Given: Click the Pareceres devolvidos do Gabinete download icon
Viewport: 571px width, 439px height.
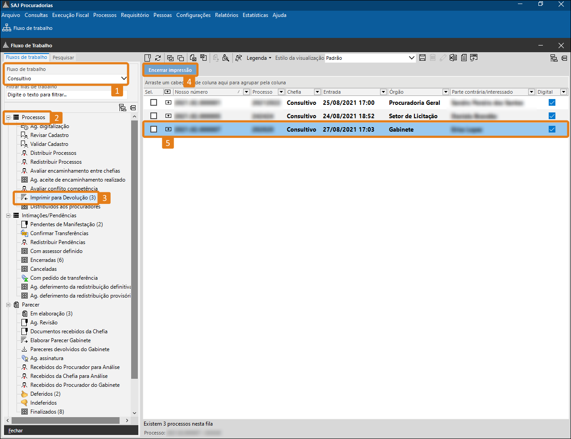Looking at the screenshot, I should [x=25, y=349].
